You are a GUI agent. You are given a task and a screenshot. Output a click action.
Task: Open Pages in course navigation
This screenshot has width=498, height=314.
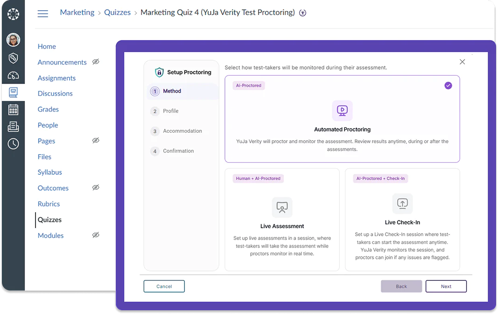(x=46, y=141)
